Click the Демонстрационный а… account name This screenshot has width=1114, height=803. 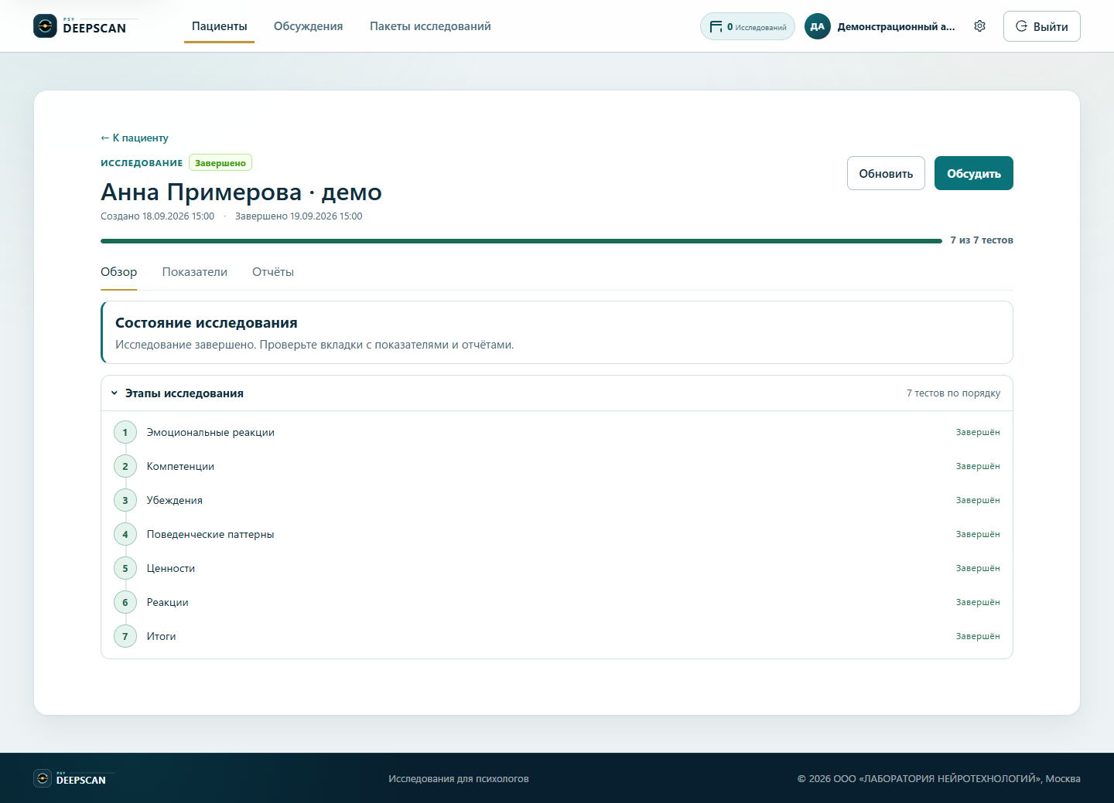coord(896,26)
